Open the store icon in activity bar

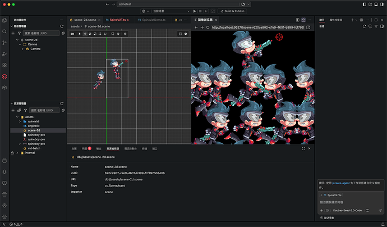pyautogui.click(x=4, y=194)
